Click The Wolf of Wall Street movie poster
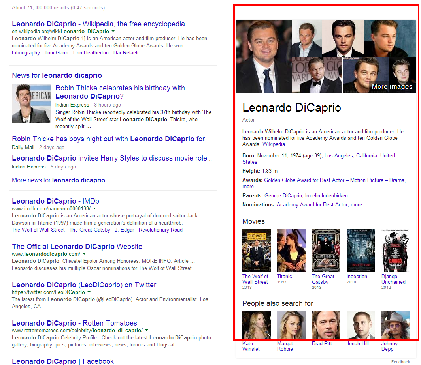The width and height of the screenshot is (421, 365). click(x=257, y=251)
